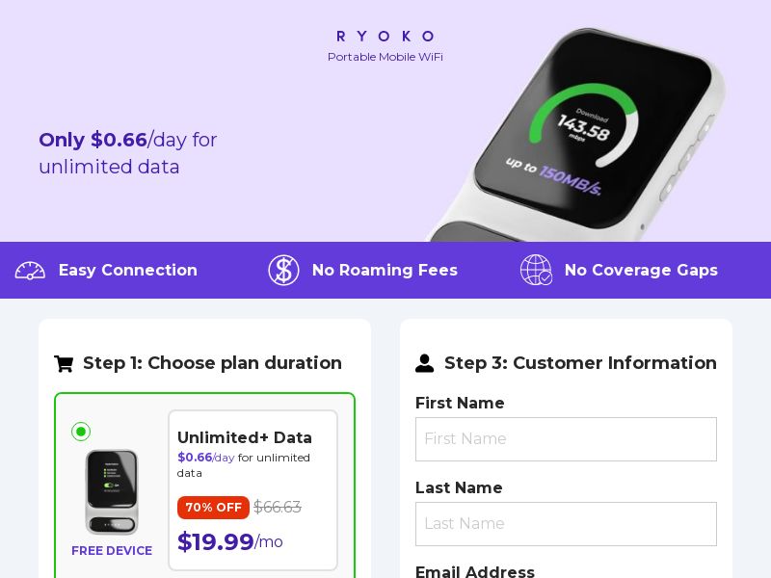Click the Step 3: Customer Information heading

coord(580,363)
